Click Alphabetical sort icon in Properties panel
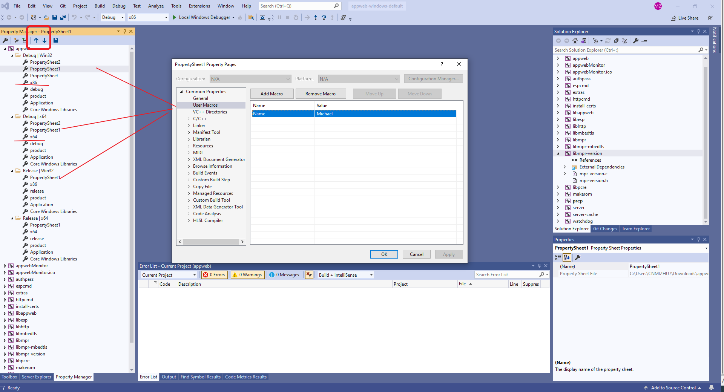 point(567,257)
